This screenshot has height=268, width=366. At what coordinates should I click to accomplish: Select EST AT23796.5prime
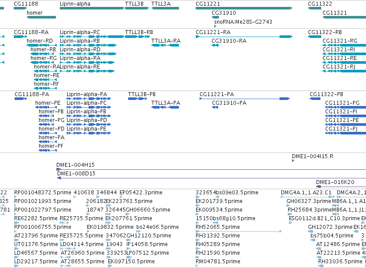[x=16, y=240]
